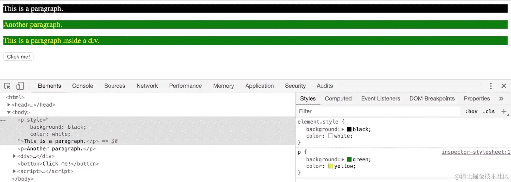Click the 'Click me!' page button
Image resolution: width=511 pixels, height=182 pixels.
coord(18,57)
